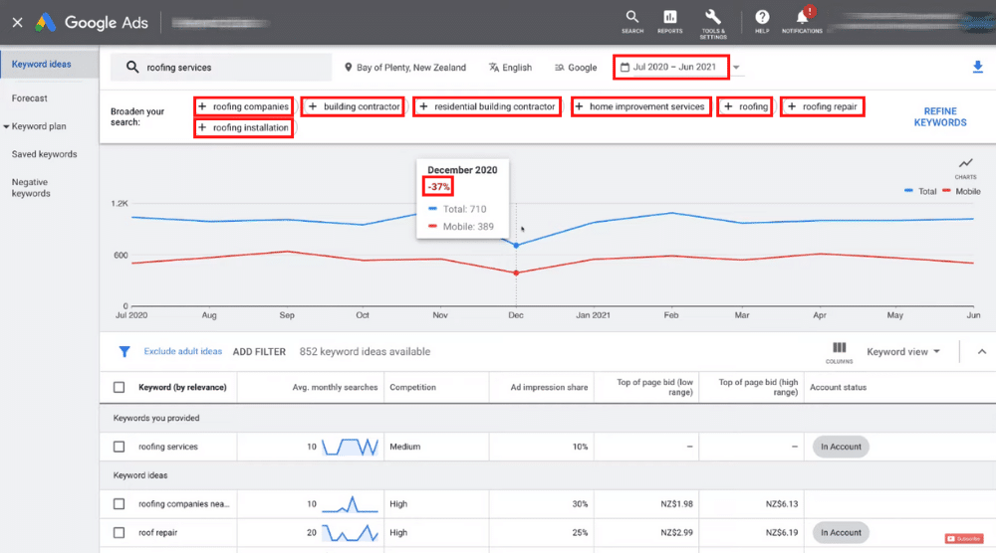
Task: Click the 'roof repair' keyword text
Action: click(x=157, y=533)
